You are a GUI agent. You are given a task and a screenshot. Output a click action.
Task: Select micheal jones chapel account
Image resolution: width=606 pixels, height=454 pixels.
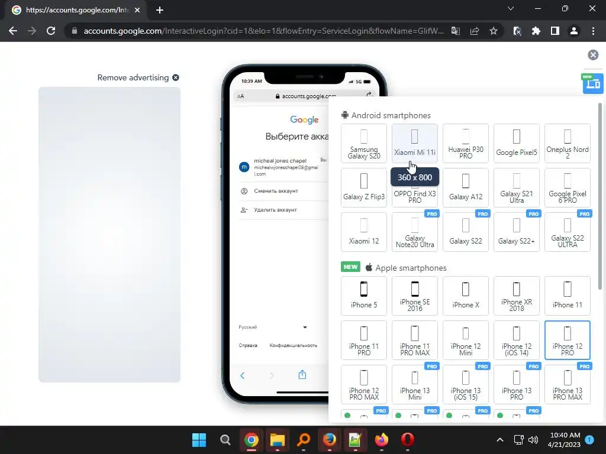click(282, 167)
